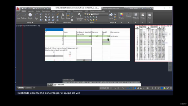
Task: Click the Plot printer icon in quick access
Action: point(34,9)
